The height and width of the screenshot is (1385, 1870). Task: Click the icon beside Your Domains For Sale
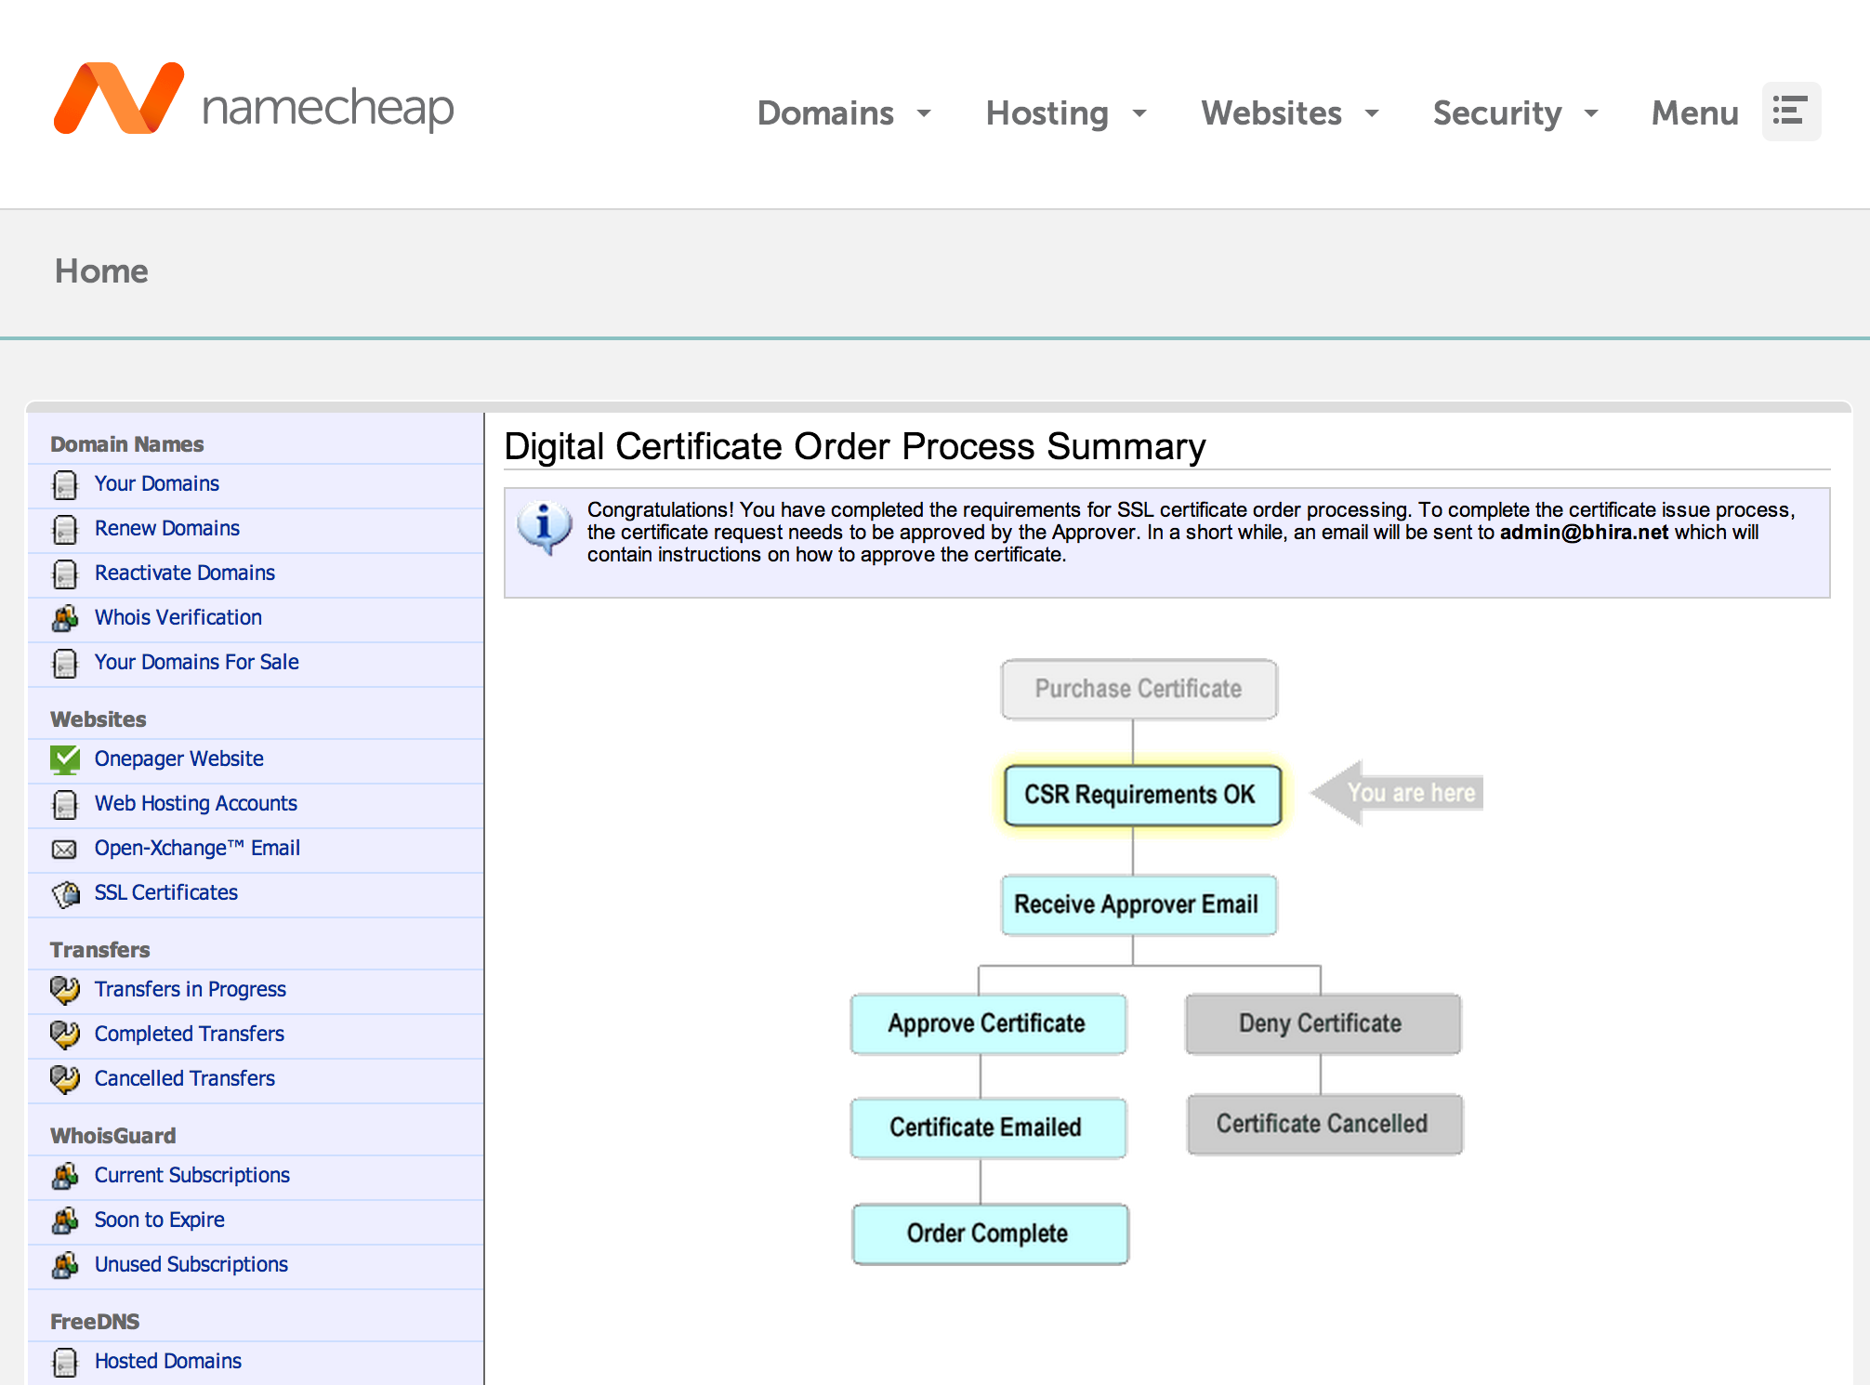click(x=65, y=663)
